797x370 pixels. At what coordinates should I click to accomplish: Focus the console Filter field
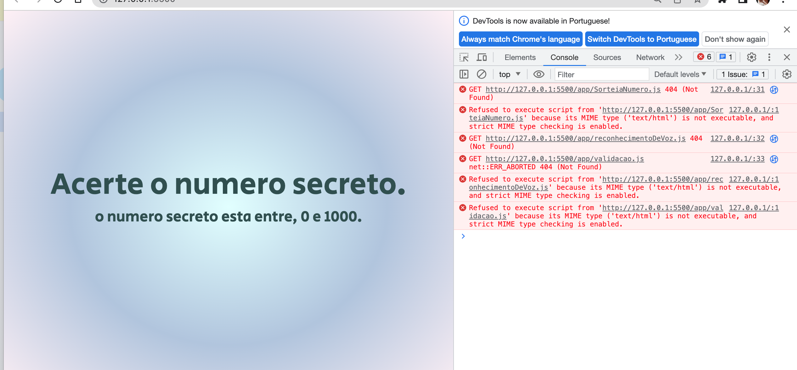[601, 74]
